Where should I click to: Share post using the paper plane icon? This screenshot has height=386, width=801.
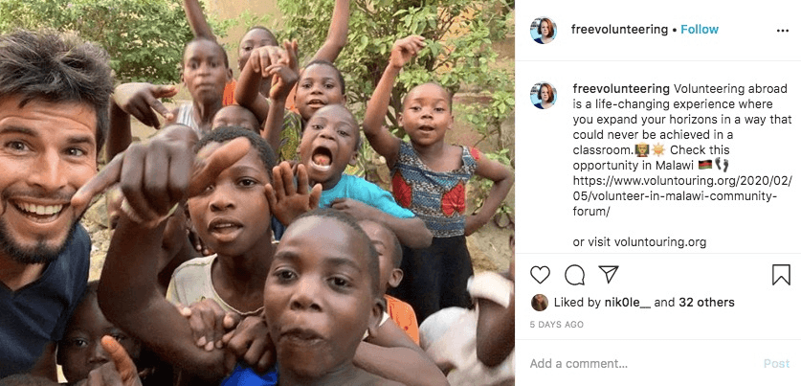click(x=609, y=275)
